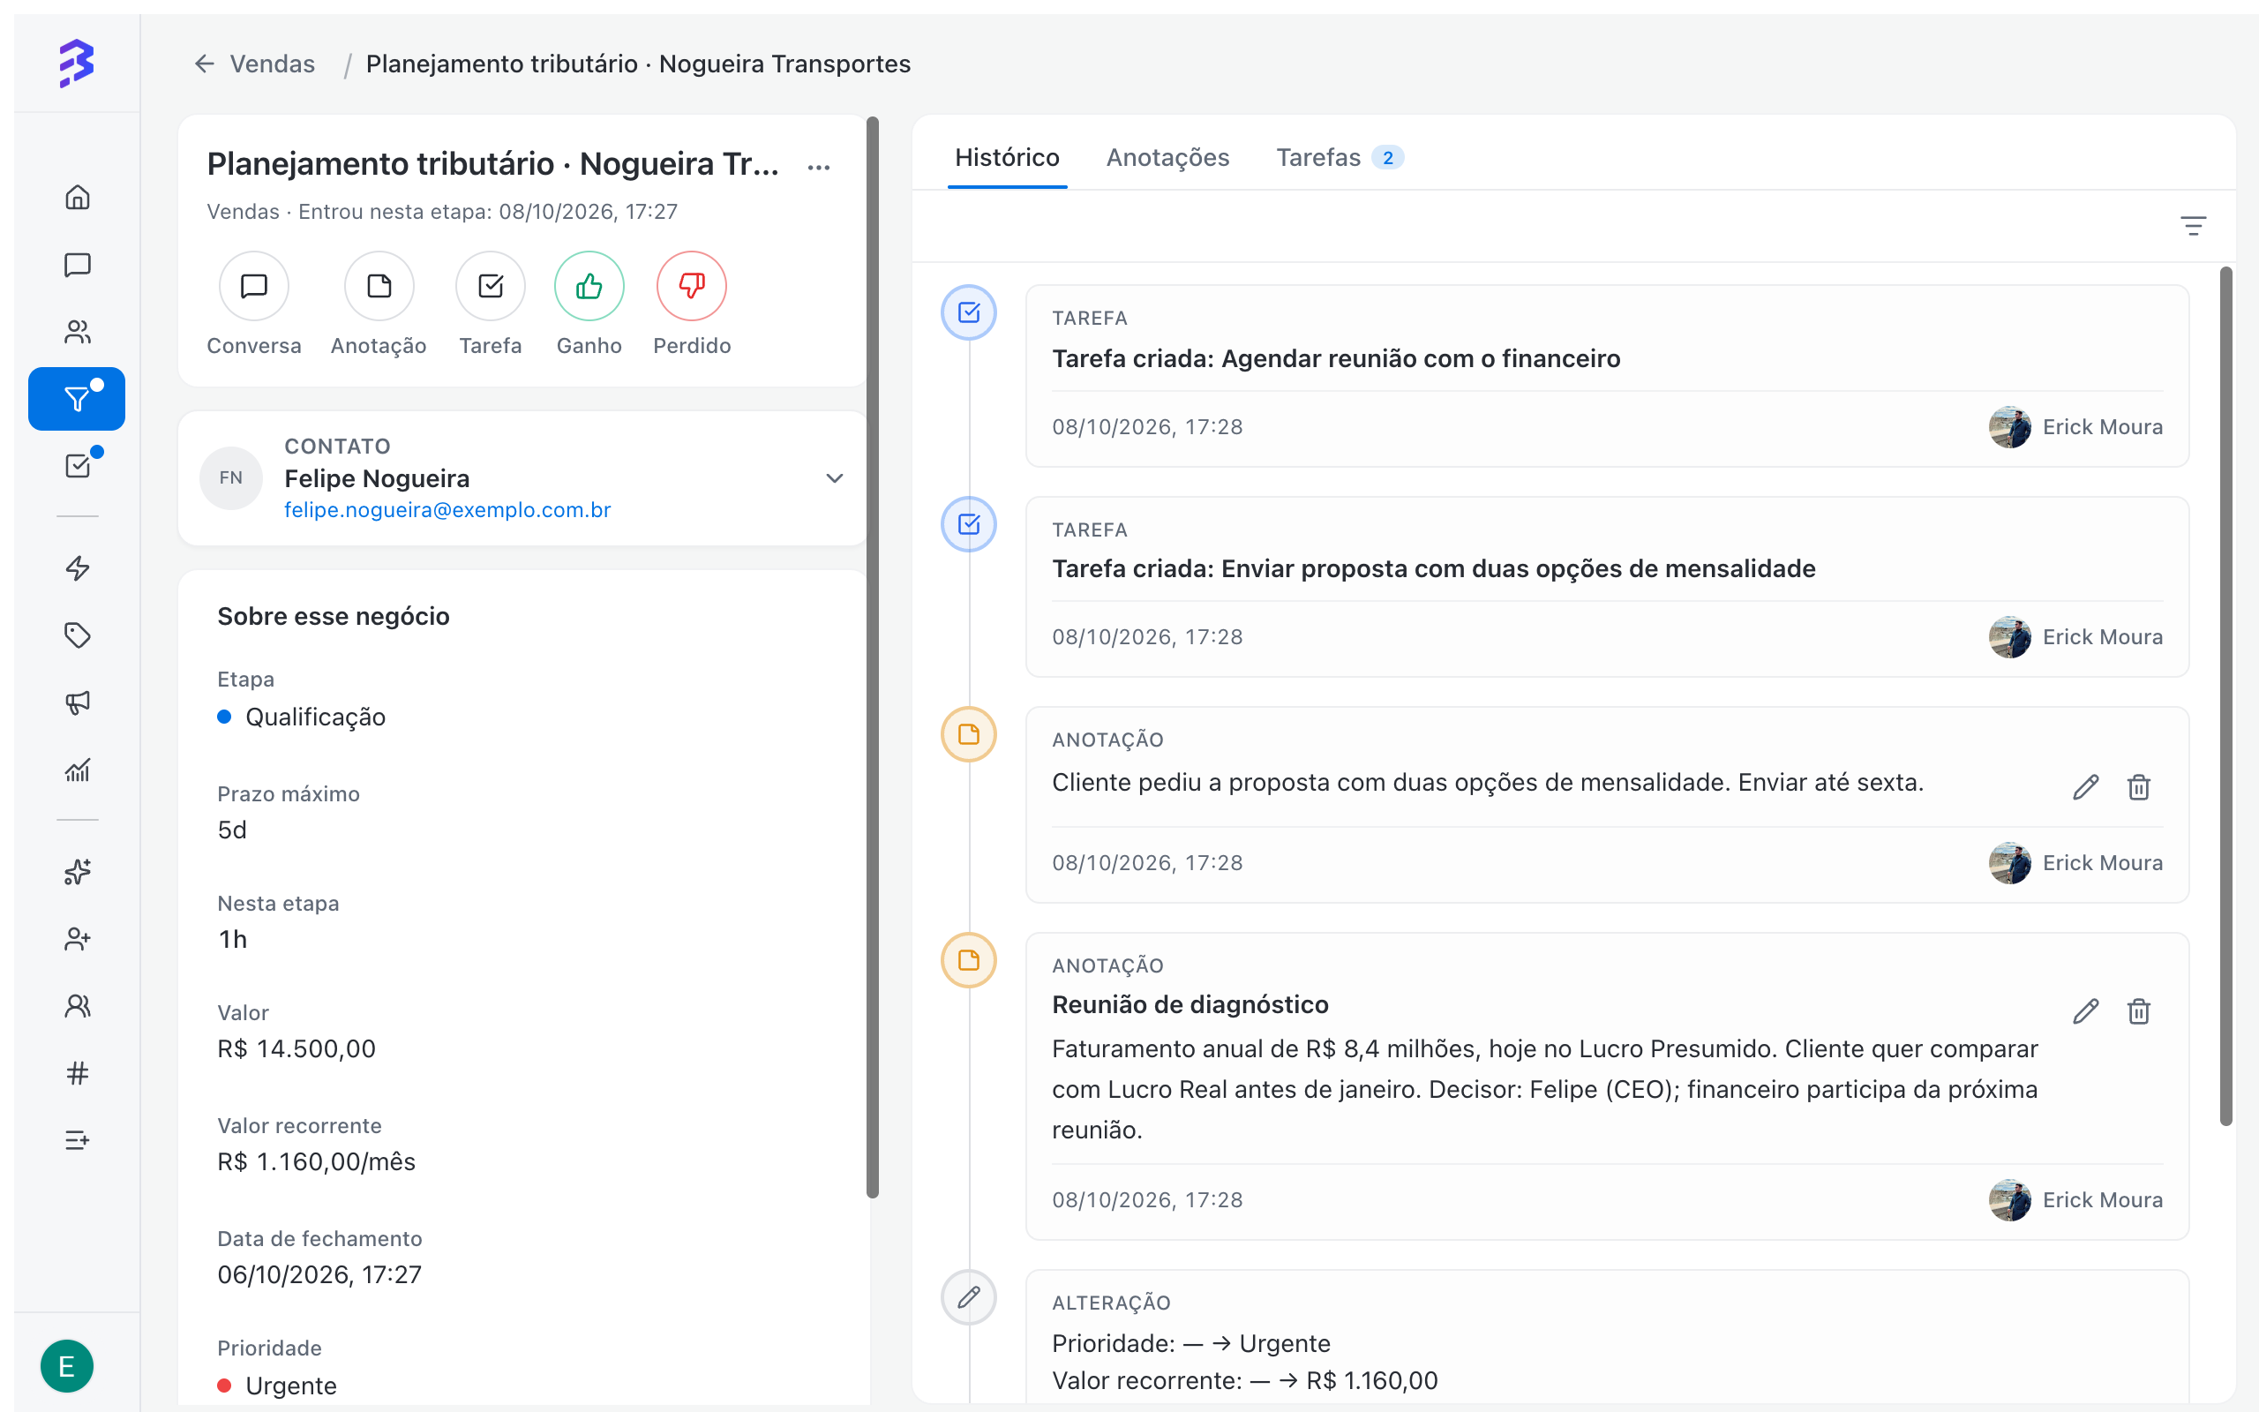Go back to Vendas breadcrumb
The image size is (2259, 1412).
click(254, 64)
